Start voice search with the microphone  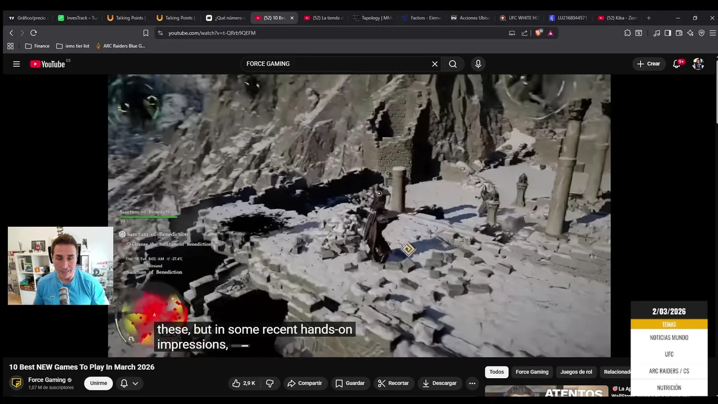[x=478, y=64]
